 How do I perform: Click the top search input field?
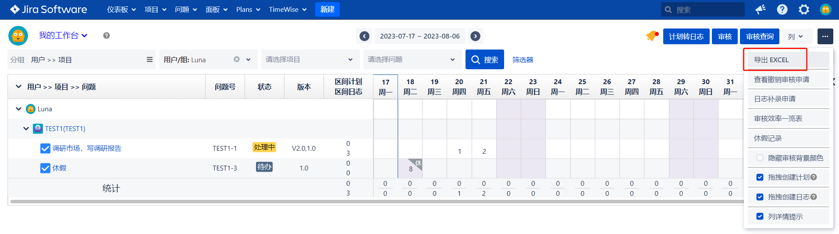(x=707, y=10)
